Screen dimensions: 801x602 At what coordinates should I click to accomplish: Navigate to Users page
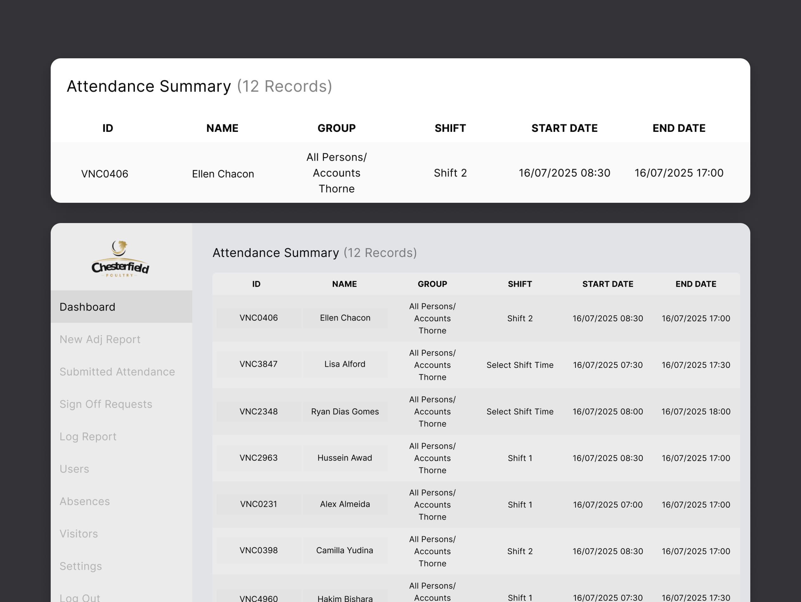click(x=74, y=469)
